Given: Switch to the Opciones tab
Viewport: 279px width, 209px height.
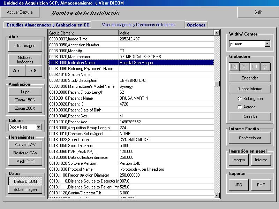Looking at the screenshot, I should coord(196,25).
